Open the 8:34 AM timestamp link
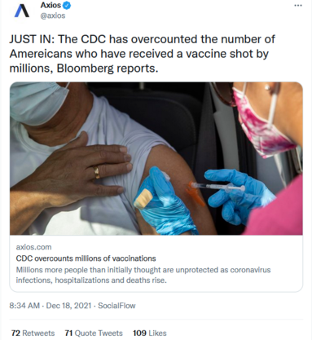 coord(24,306)
